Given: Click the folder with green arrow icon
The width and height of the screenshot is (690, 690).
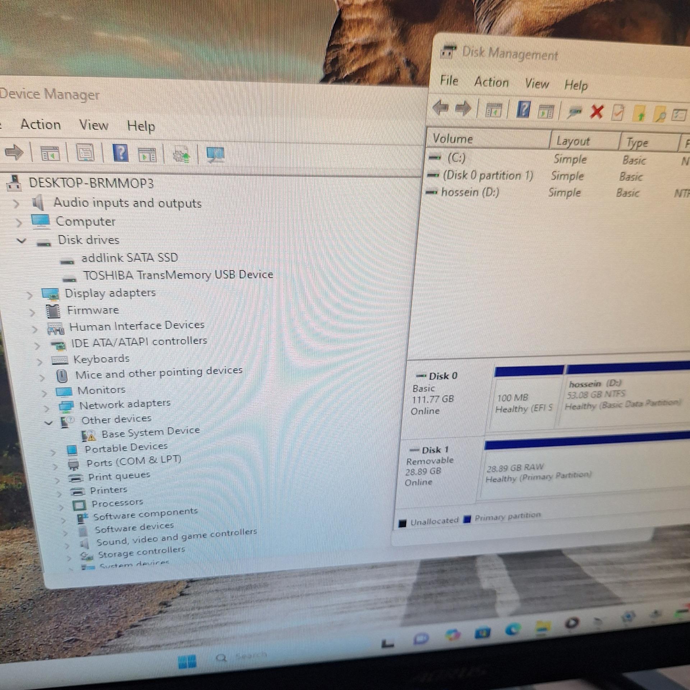Looking at the screenshot, I should click(640, 114).
